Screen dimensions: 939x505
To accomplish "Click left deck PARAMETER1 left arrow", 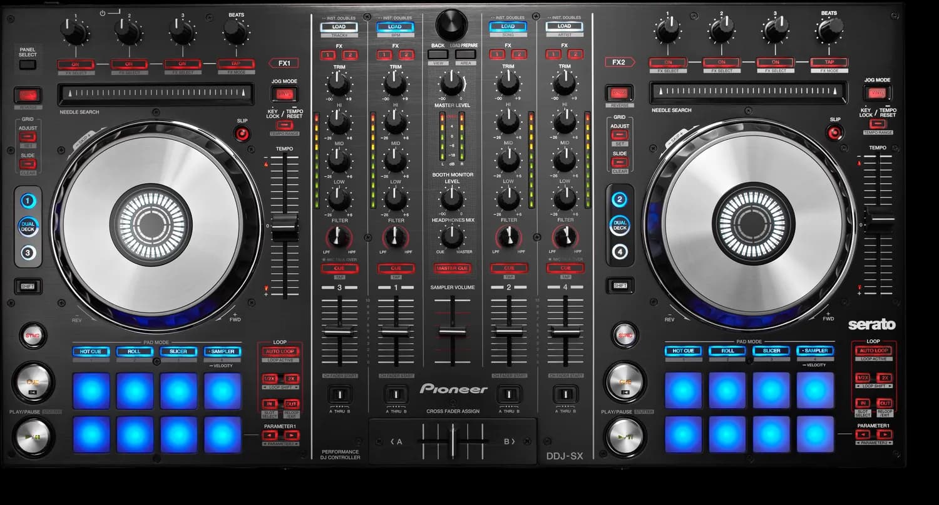I will click(x=270, y=435).
